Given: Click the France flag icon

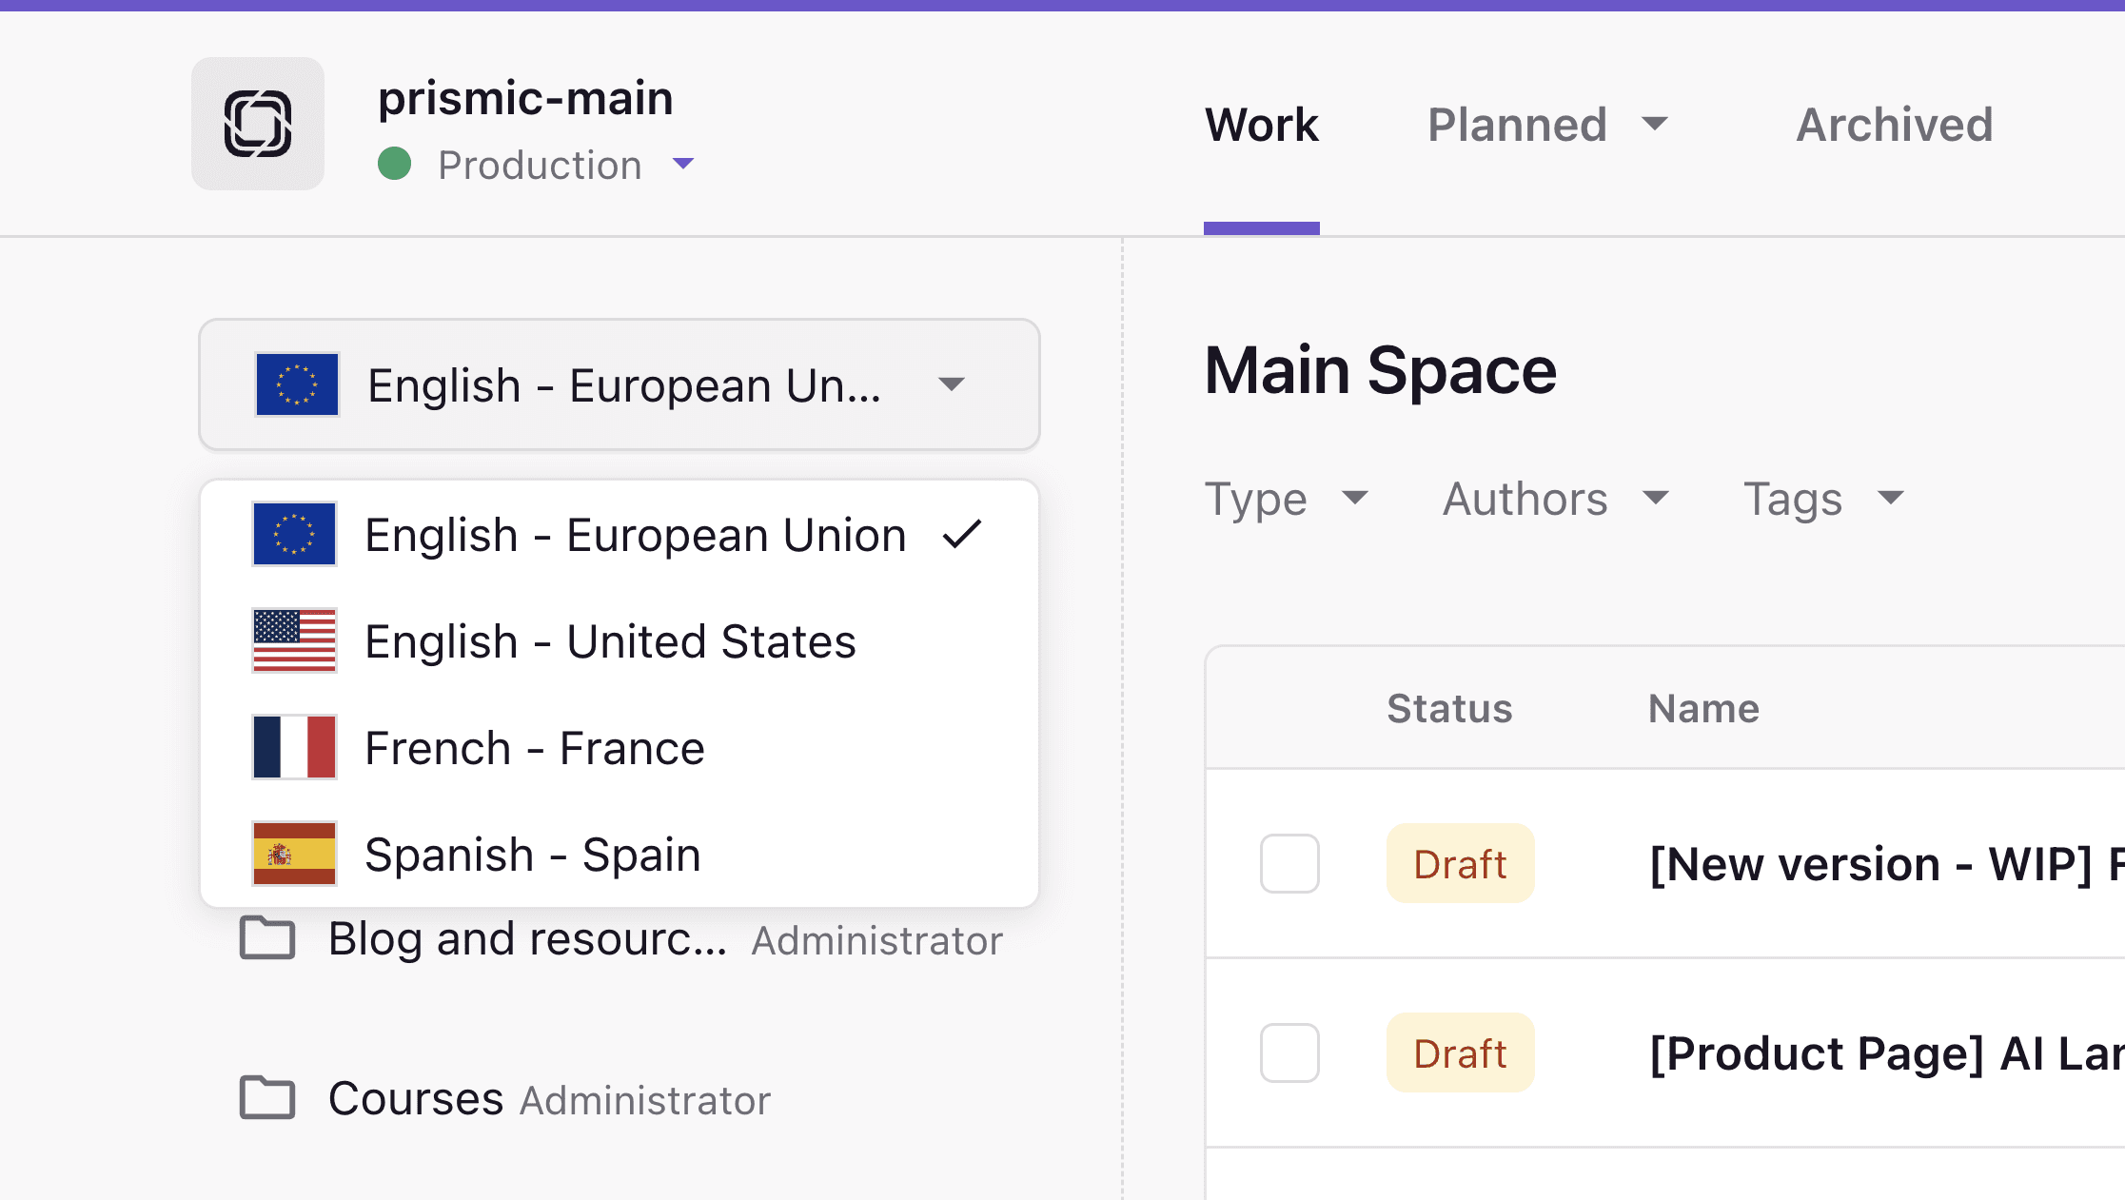Looking at the screenshot, I should (294, 747).
